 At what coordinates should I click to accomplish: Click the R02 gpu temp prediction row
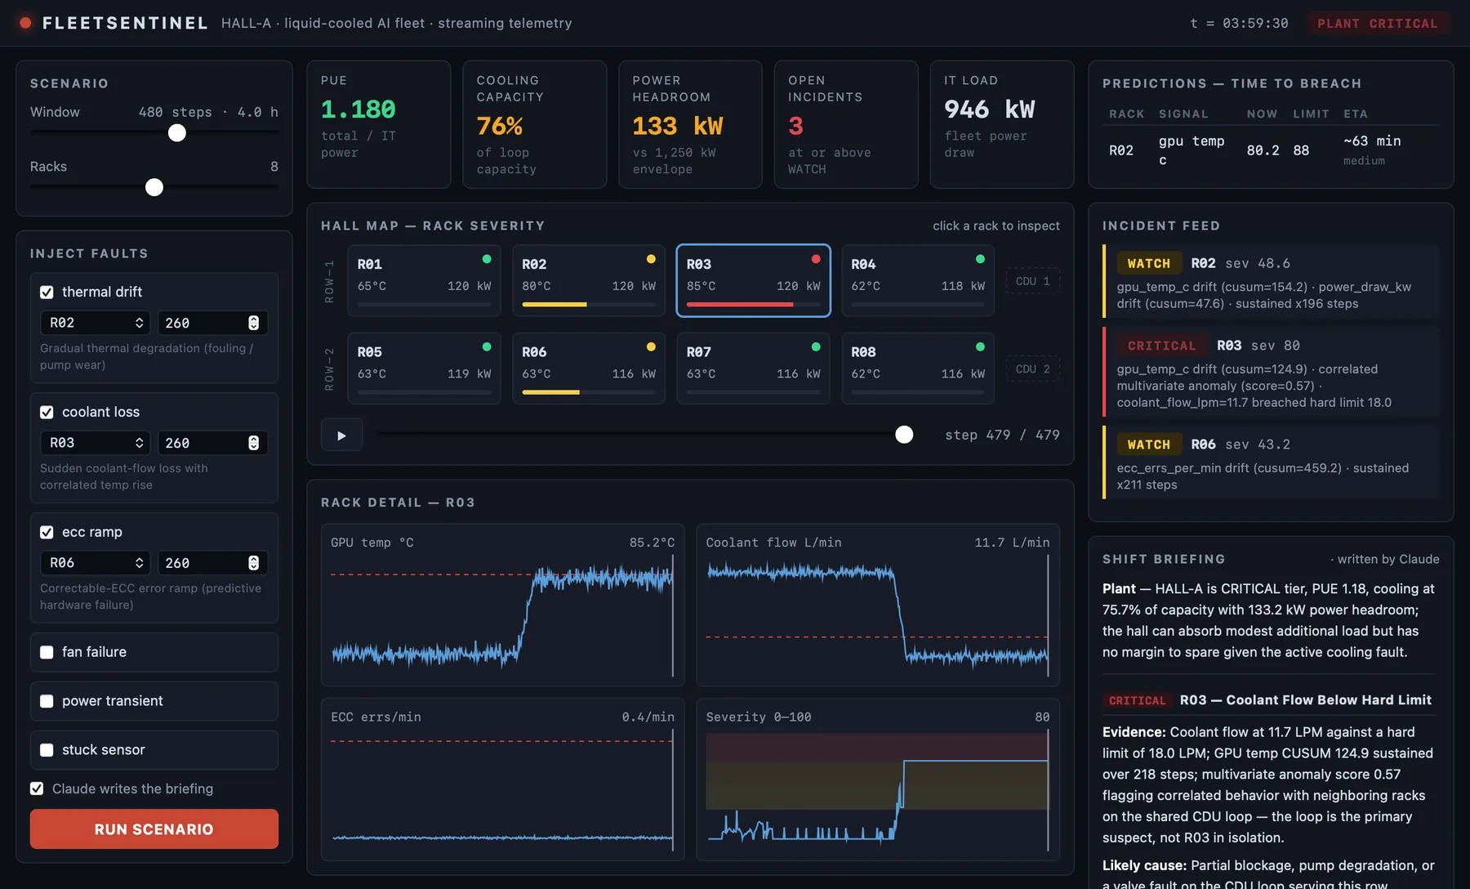[1271, 150]
